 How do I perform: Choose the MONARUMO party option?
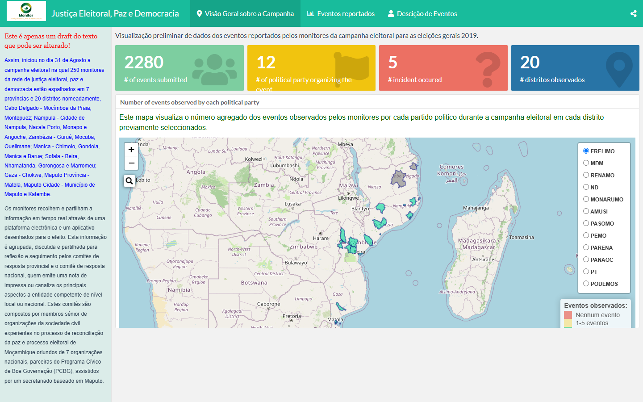tap(586, 199)
